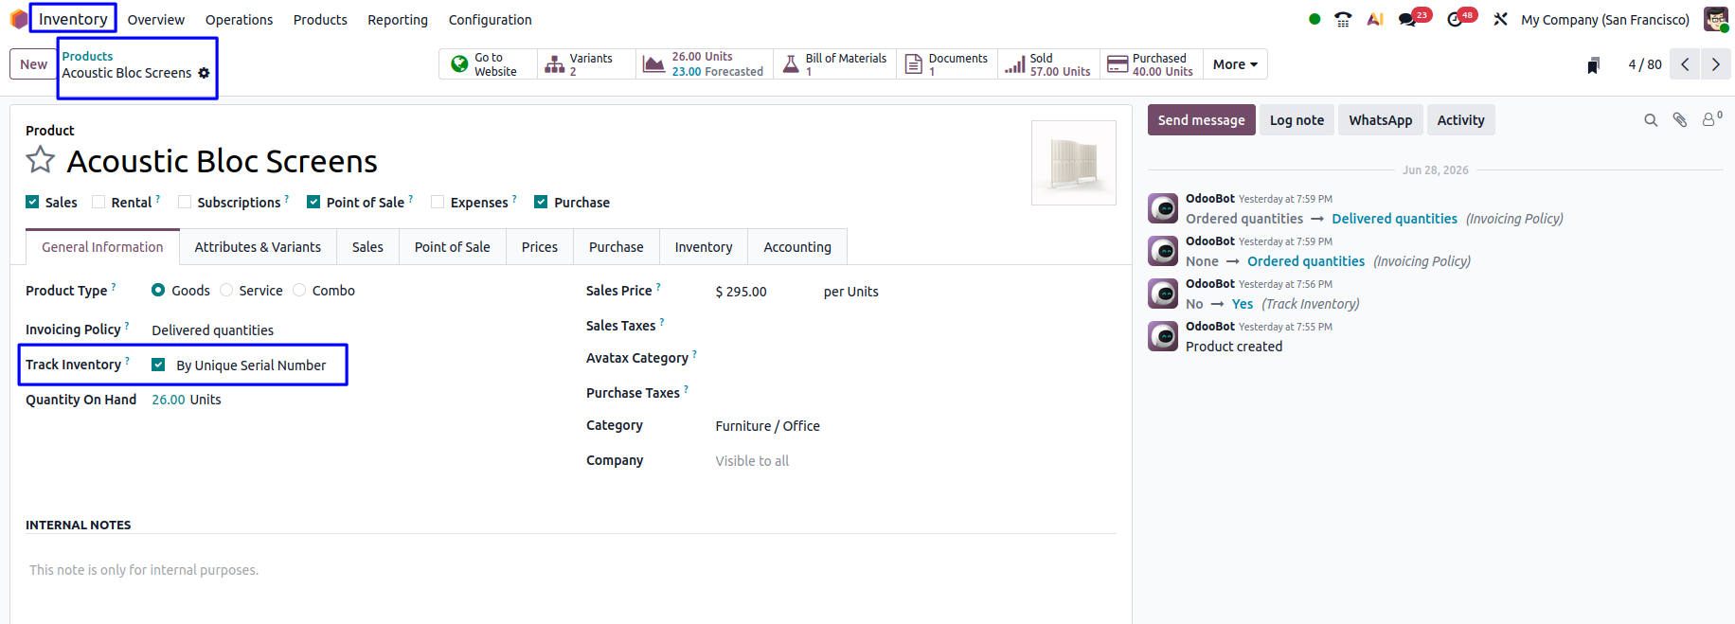
Task: Click Go to Website globe button
Action: pos(488,64)
